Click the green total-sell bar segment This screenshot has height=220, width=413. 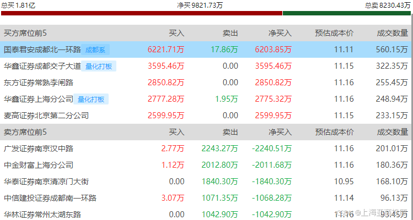[x=347, y=13]
